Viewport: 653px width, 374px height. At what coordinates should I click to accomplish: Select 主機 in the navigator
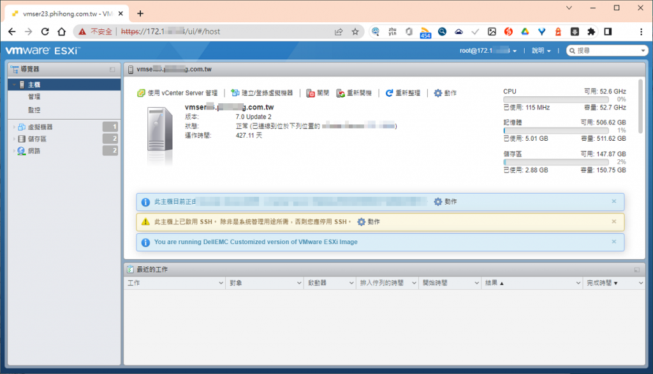64,85
